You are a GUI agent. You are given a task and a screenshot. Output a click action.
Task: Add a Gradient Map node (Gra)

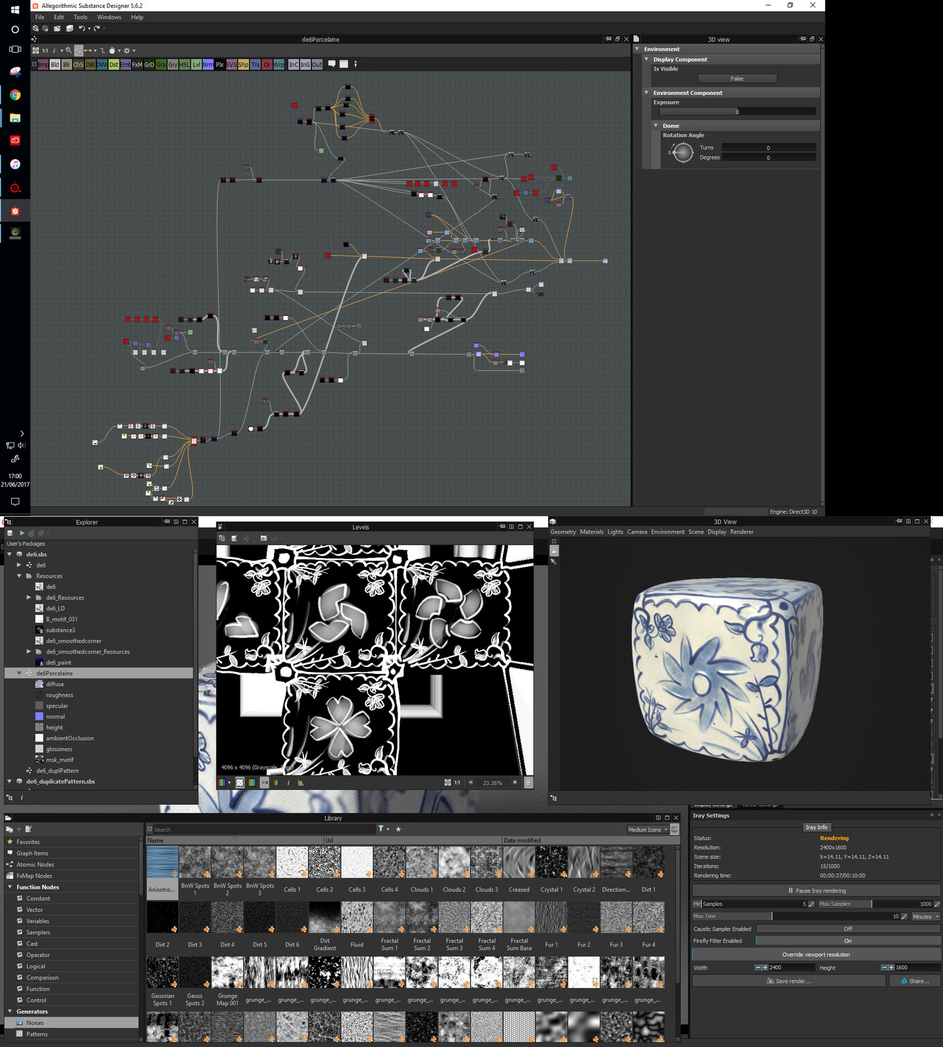tap(161, 65)
